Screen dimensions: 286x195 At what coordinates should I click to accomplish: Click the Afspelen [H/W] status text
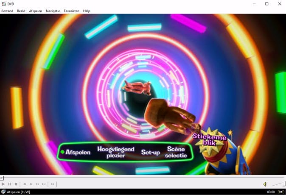[x=18, y=192]
